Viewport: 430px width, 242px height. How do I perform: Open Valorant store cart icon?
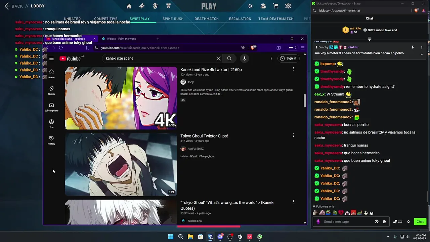click(x=275, y=6)
